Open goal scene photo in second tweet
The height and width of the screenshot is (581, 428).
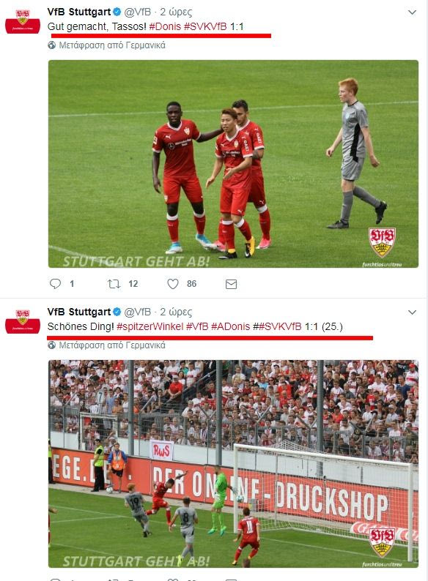(233, 463)
